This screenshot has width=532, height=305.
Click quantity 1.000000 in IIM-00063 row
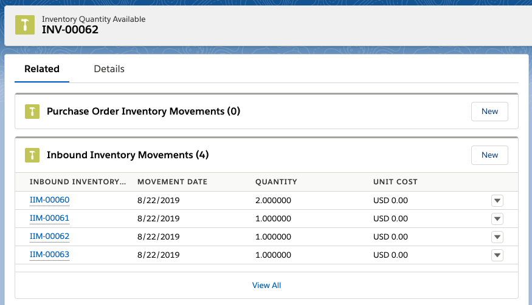tap(273, 255)
